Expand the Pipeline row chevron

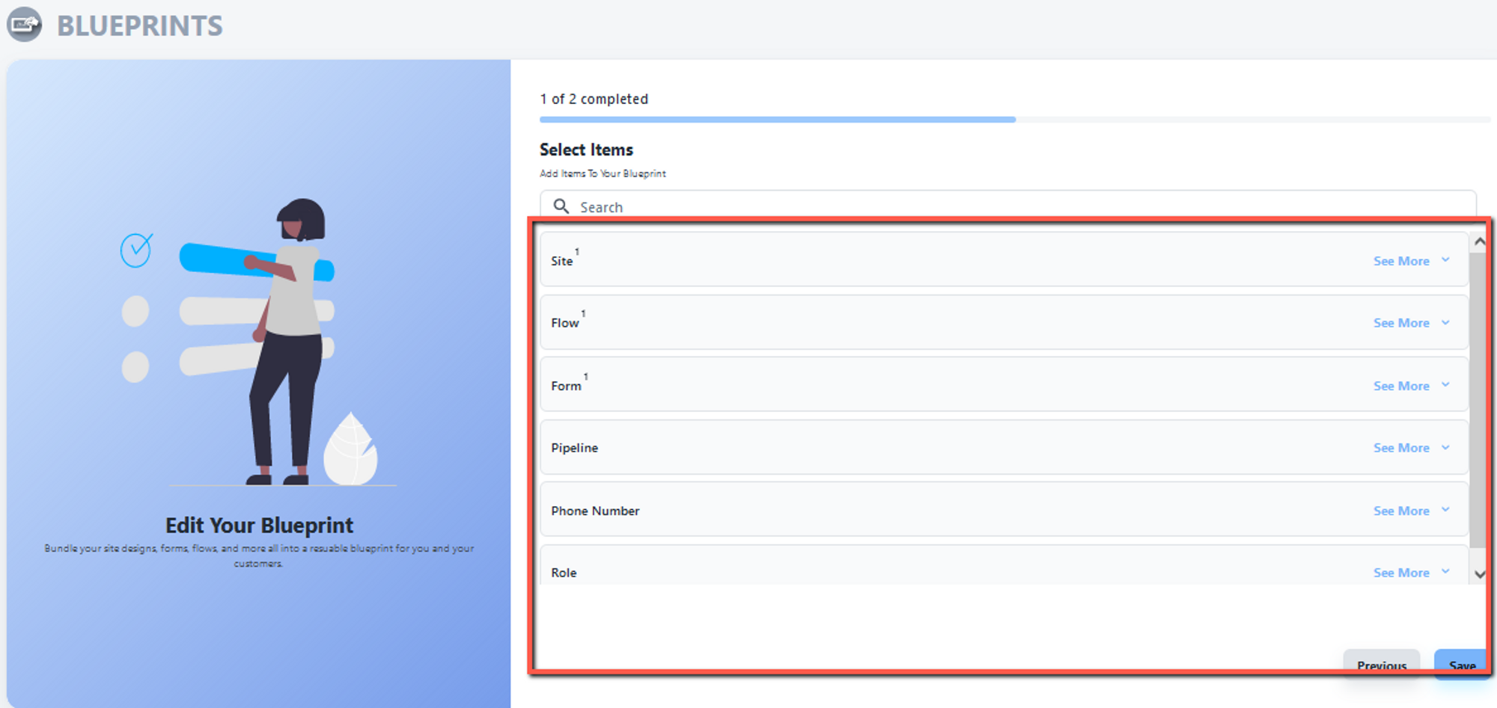click(x=1445, y=447)
